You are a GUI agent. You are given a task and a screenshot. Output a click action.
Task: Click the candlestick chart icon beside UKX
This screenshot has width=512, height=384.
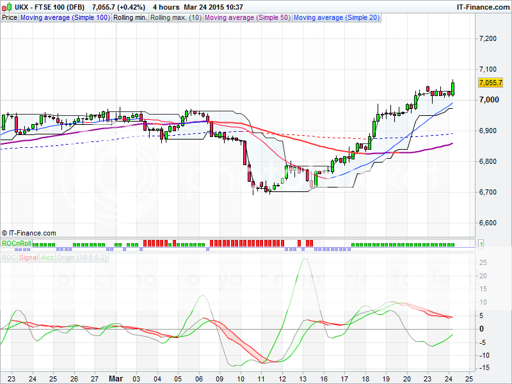point(6,7)
